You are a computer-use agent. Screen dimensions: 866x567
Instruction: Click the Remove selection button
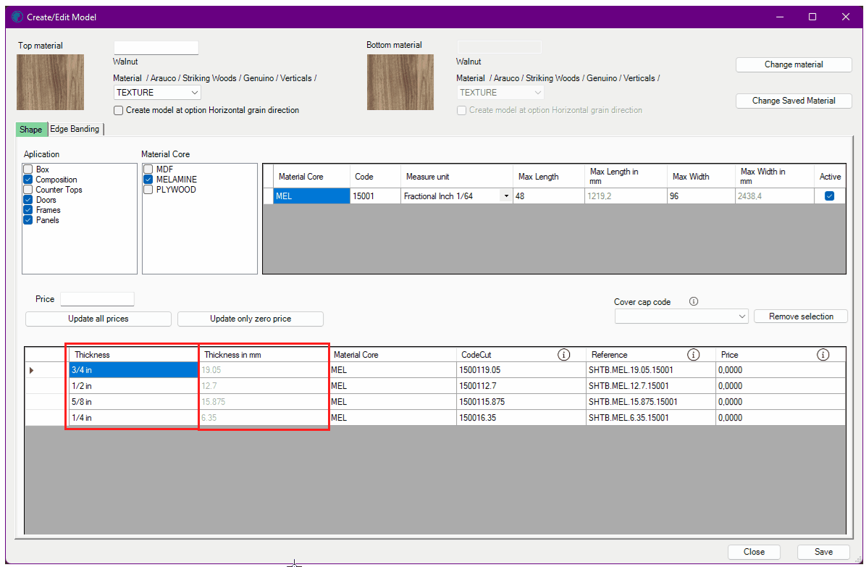pos(801,316)
